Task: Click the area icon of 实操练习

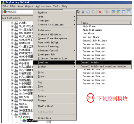Action: click(x=16, y=114)
